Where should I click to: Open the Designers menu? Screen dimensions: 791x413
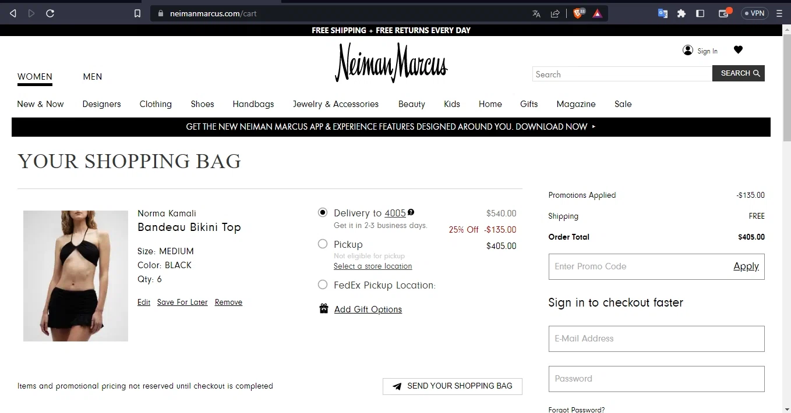point(102,104)
